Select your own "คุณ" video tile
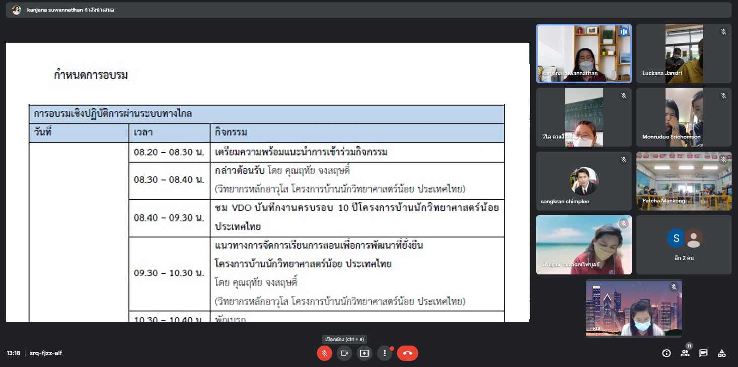 634,308
